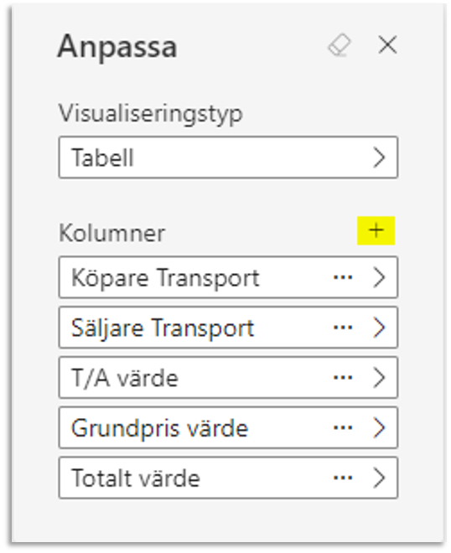Select the T/A värde column field

click(x=228, y=378)
